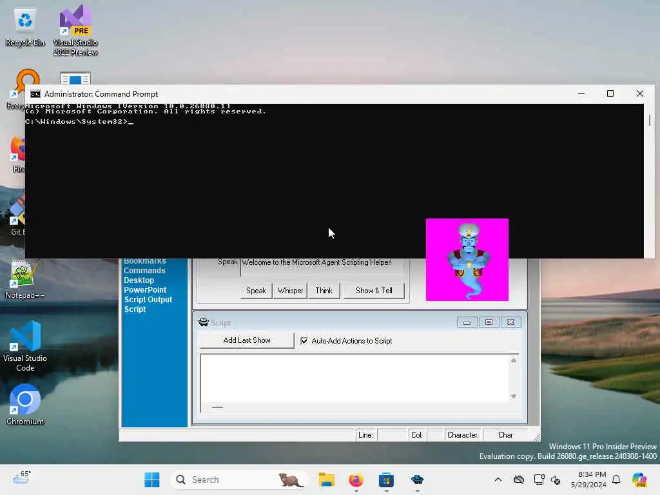Open Copilot preview icon in taskbar

coord(639,480)
